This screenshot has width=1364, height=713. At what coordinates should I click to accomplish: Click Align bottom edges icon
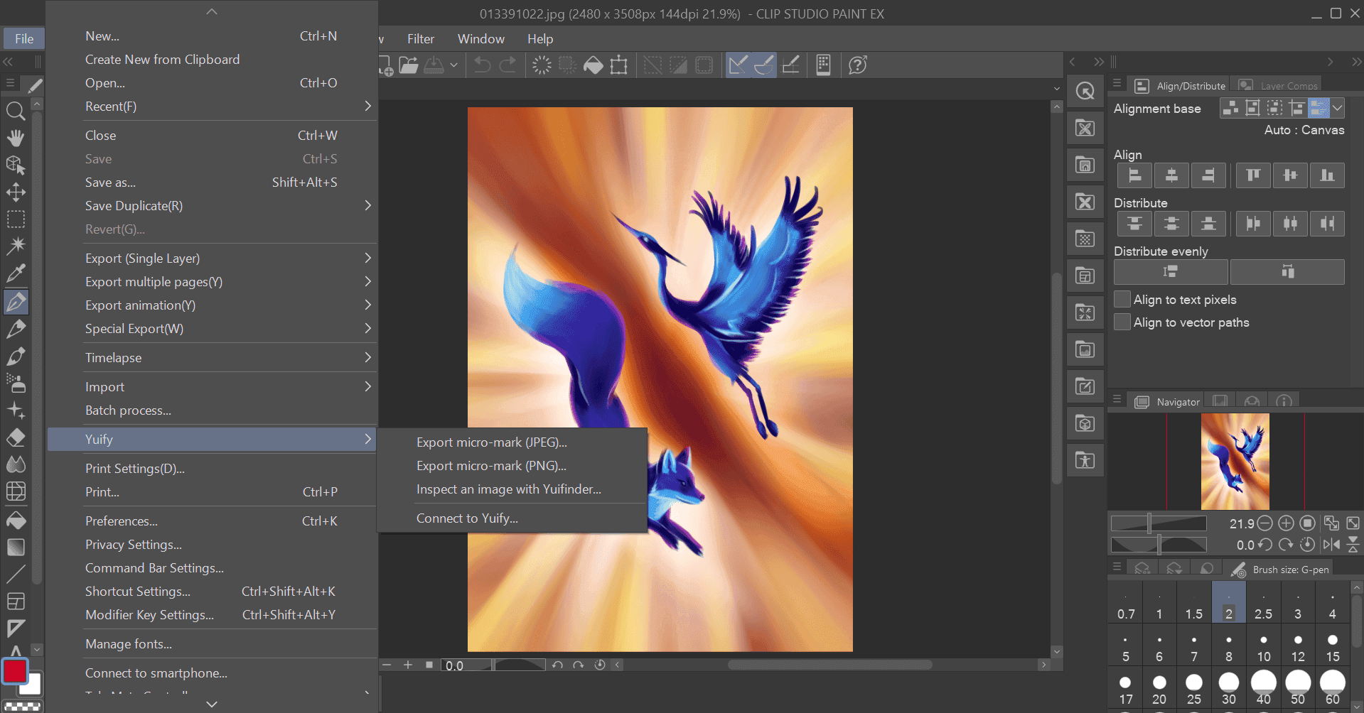tap(1327, 175)
